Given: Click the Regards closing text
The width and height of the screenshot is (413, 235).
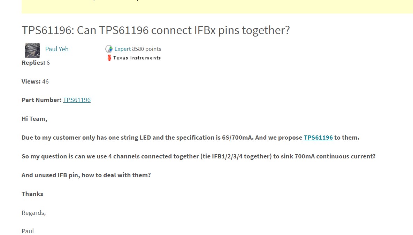Looking at the screenshot, I should pyautogui.click(x=34, y=213).
